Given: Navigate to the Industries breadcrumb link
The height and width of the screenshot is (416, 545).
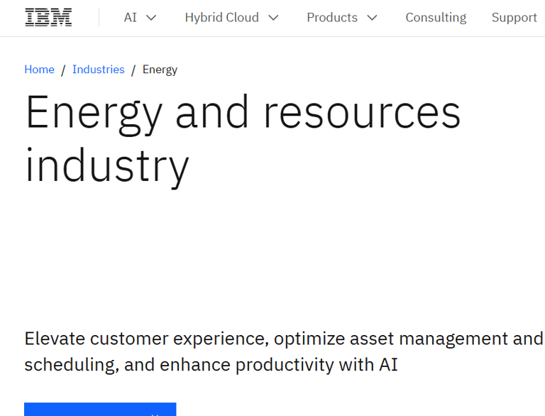Looking at the screenshot, I should pyautogui.click(x=99, y=70).
